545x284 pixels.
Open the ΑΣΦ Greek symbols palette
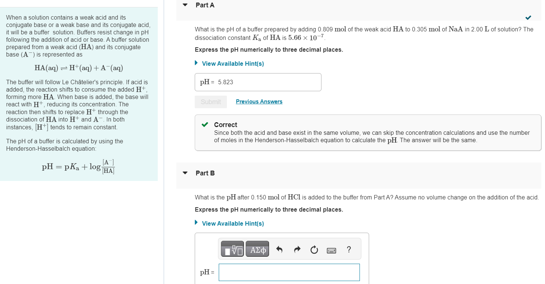coord(258,250)
